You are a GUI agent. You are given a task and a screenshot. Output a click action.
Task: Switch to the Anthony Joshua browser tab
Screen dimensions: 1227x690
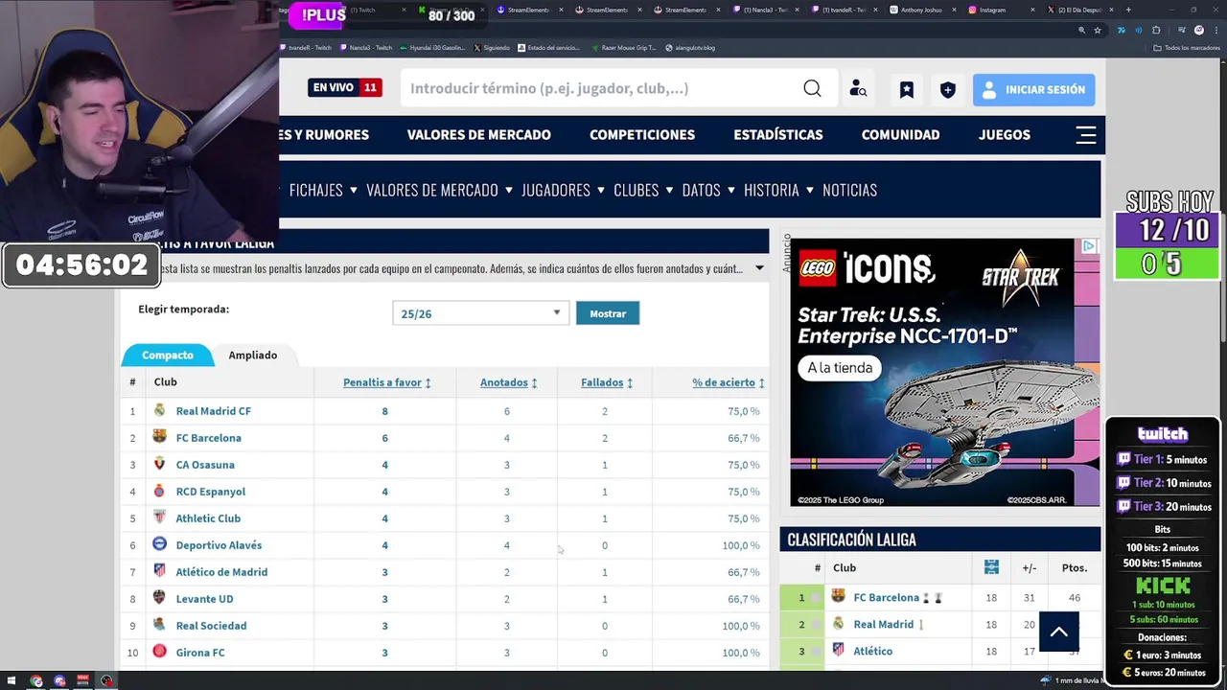tap(920, 10)
